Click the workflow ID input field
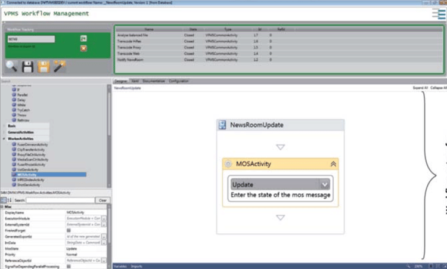Screen dimensions: 447x269 coord(31,39)
